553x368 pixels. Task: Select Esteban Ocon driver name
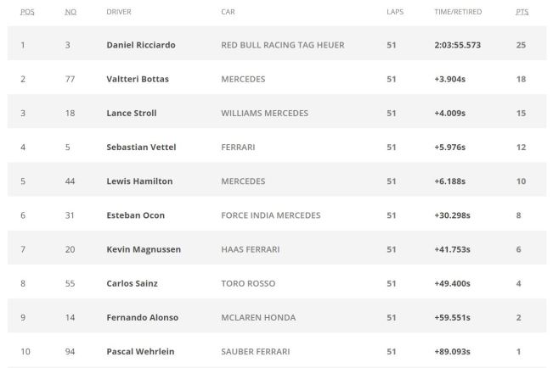[x=135, y=215]
